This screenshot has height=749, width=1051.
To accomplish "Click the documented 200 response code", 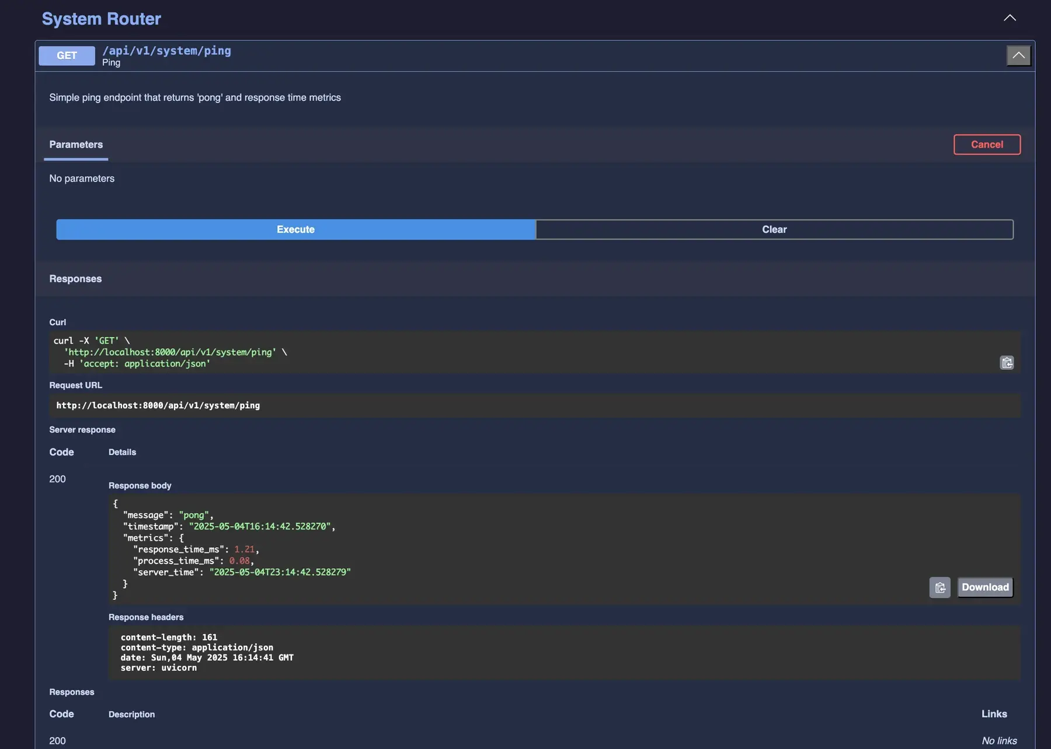I will click(57, 741).
